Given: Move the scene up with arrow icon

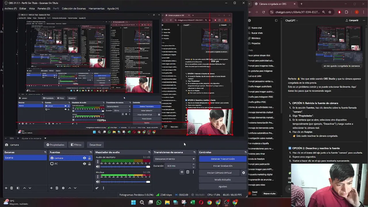Looking at the screenshot, I should [24, 188].
